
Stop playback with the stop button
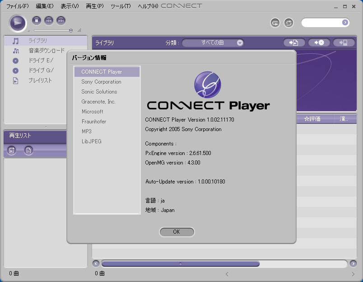pyautogui.click(x=37, y=21)
